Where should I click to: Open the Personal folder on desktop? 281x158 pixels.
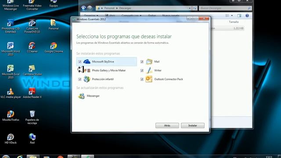tap(54, 25)
